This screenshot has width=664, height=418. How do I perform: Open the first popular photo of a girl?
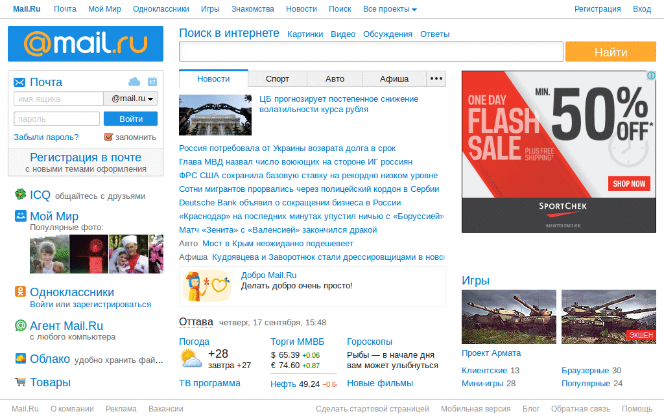pos(49,254)
